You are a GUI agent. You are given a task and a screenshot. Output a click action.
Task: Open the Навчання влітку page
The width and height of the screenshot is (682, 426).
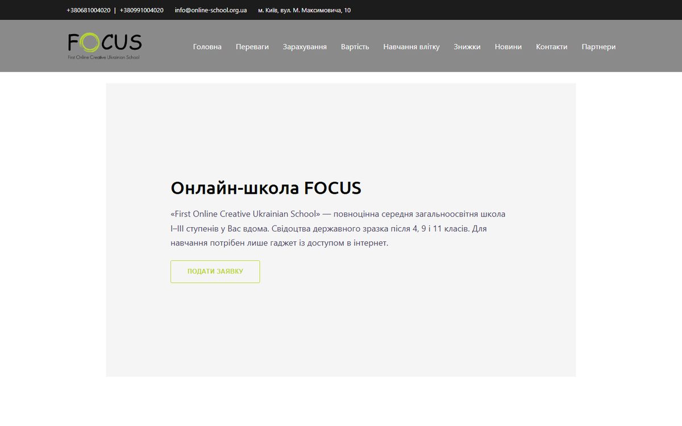click(411, 47)
